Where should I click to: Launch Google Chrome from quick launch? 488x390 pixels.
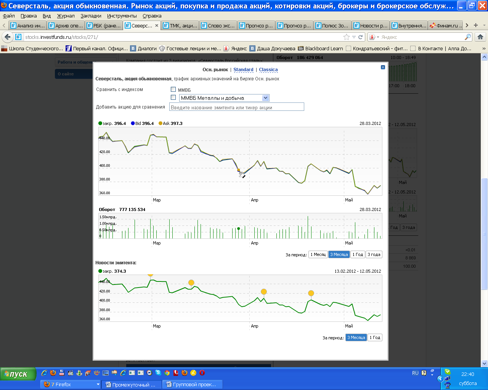(167, 373)
